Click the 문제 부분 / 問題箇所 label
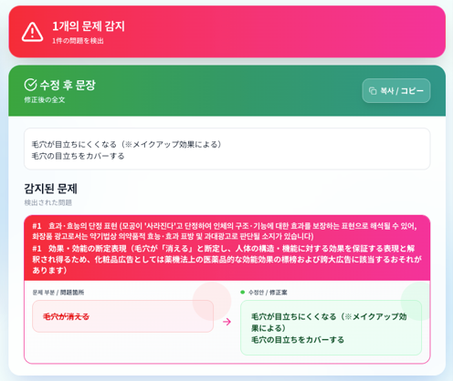The width and height of the screenshot is (453, 381). pyautogui.click(x=58, y=293)
